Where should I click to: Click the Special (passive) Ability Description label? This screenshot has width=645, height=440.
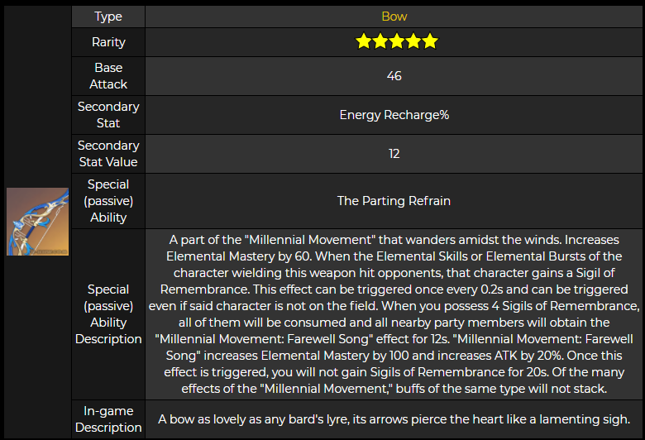[108, 314]
